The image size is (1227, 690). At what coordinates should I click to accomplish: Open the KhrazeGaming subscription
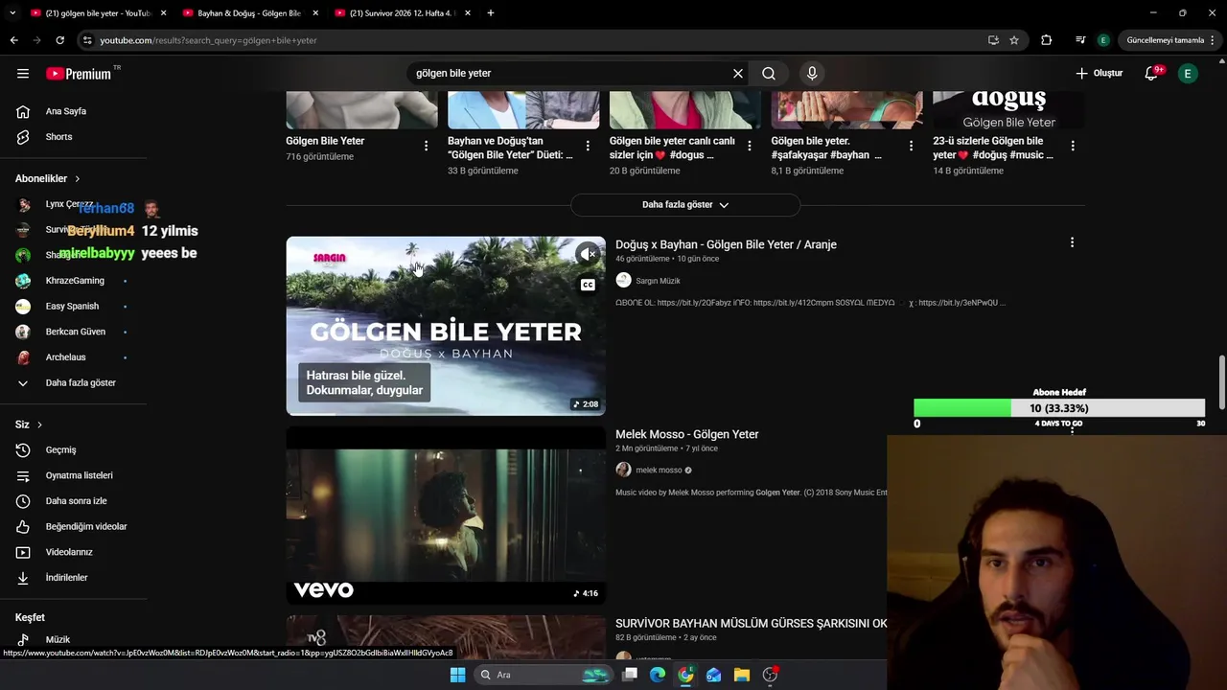click(74, 281)
